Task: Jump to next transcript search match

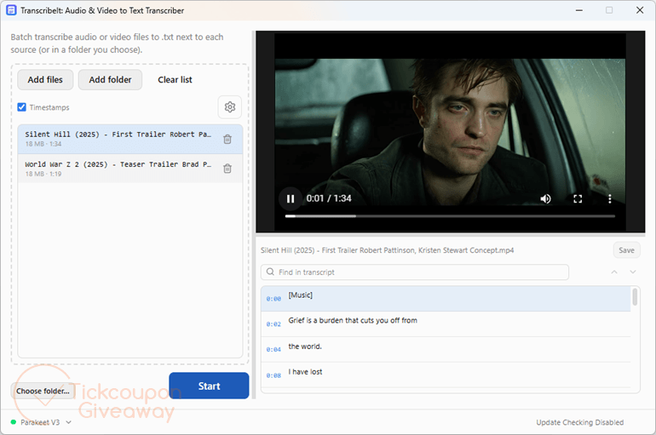Action: (633, 272)
